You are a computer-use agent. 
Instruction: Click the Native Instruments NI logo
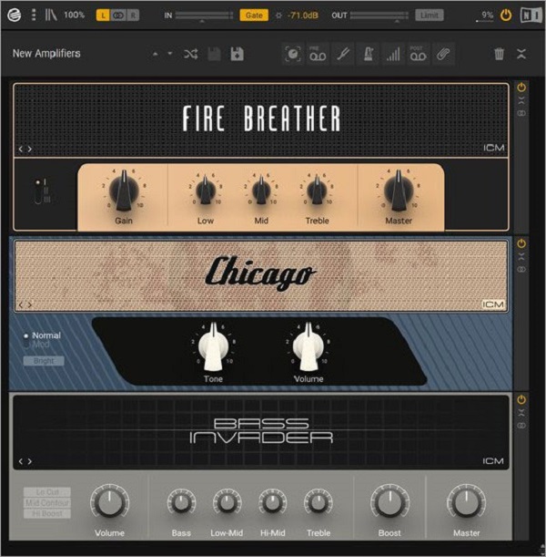click(x=531, y=15)
